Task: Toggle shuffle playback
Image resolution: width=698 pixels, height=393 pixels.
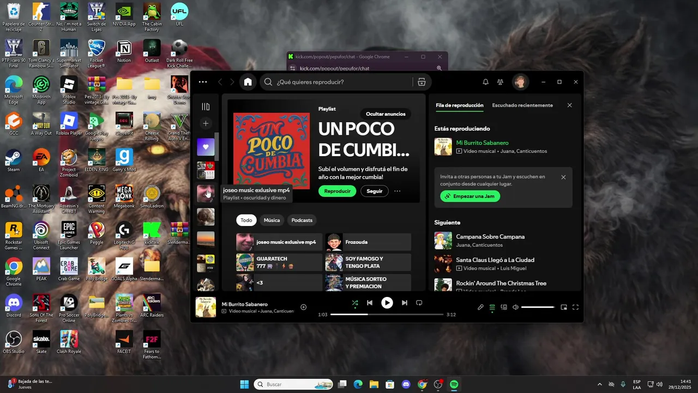Action: (355, 303)
